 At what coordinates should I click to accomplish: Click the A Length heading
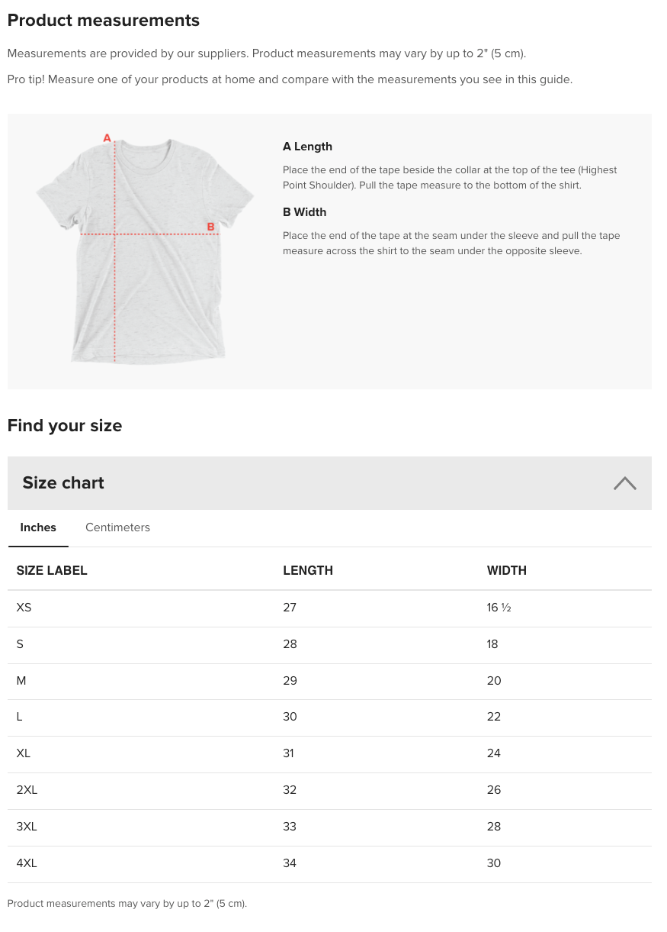point(307,147)
